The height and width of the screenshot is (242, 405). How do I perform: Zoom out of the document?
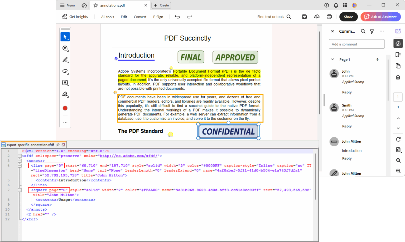[398, 171]
